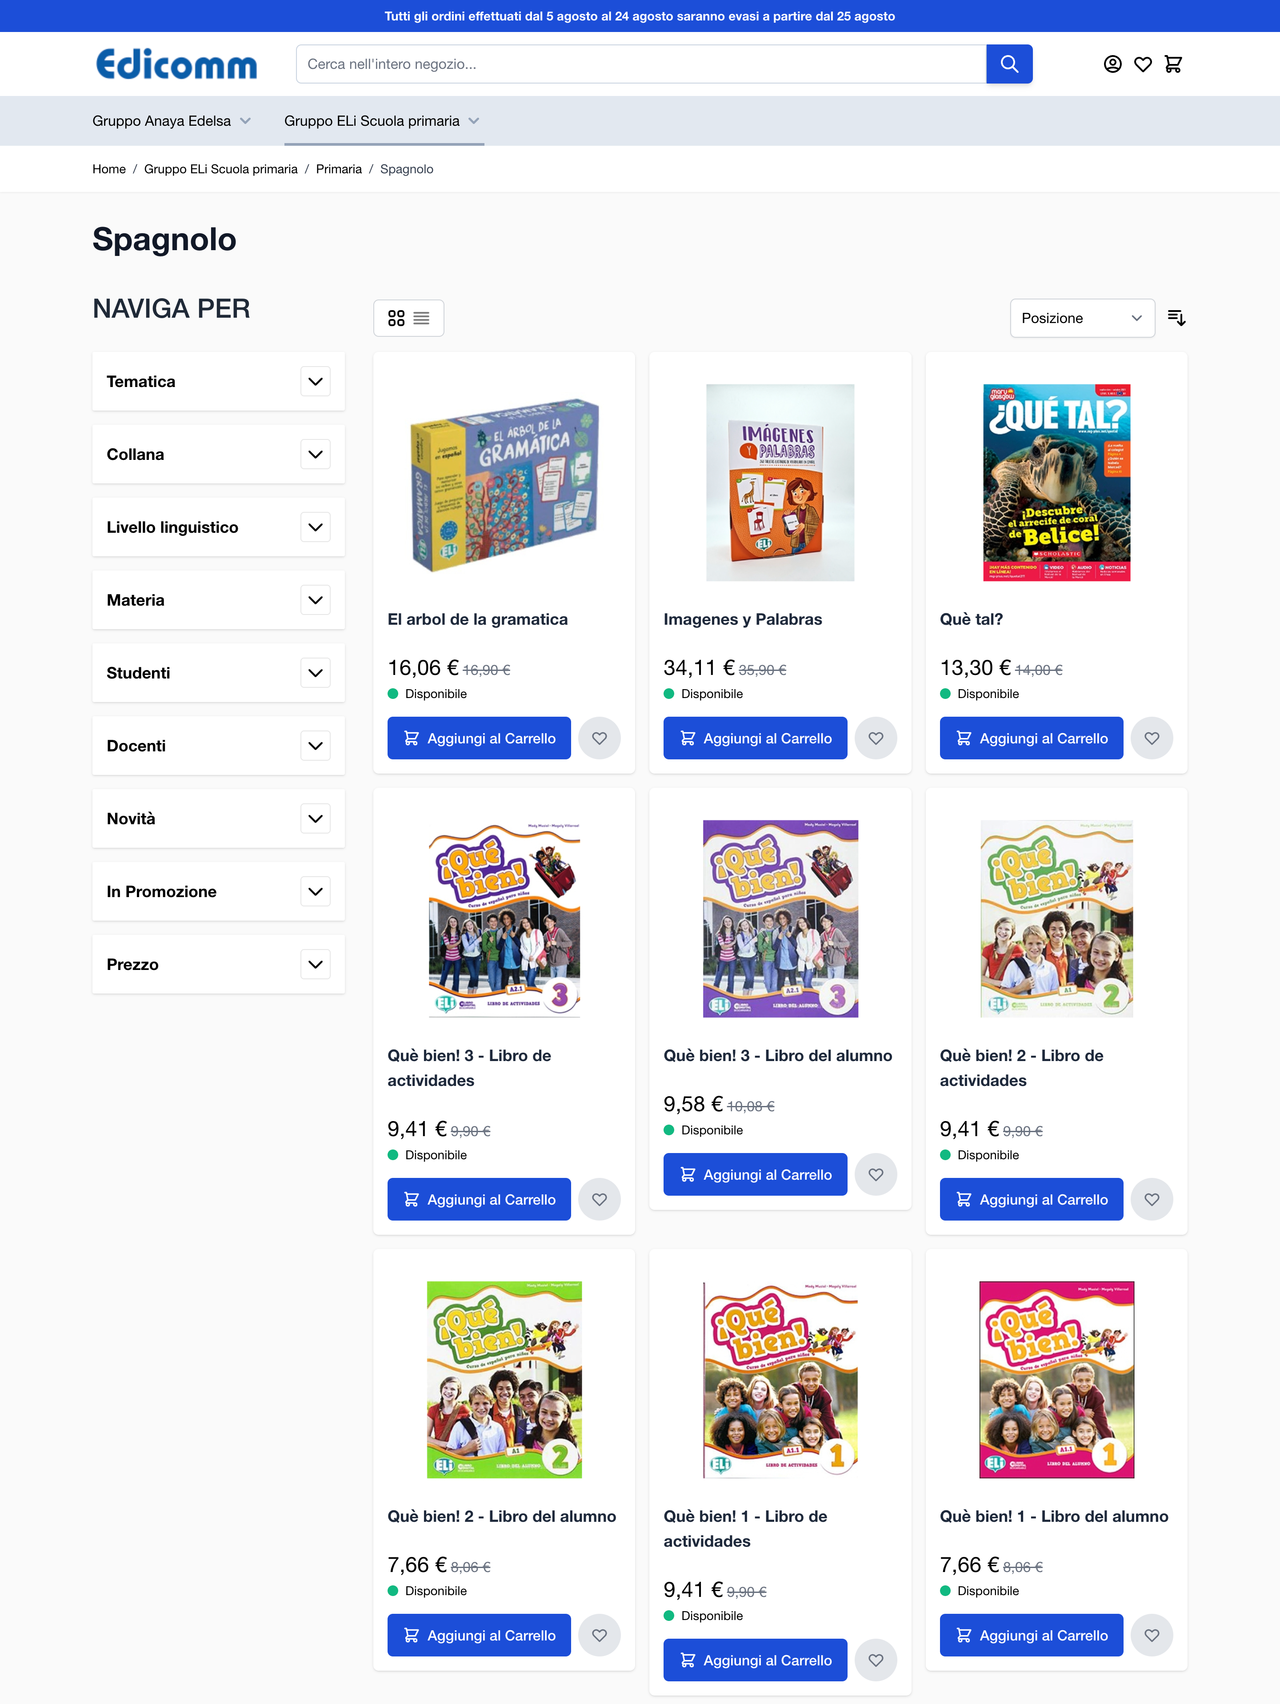Click the search input field
Viewport: 1280px width, 1704px height.
[641, 64]
